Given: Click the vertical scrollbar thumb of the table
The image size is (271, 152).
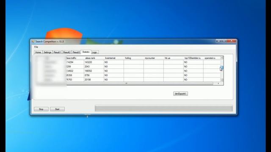Looking at the screenshot, I should coord(222,68).
